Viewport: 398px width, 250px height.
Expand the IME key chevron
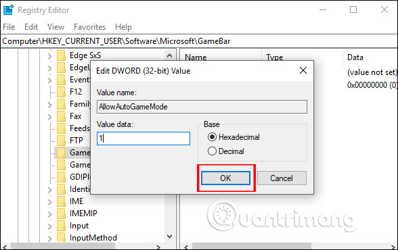50,202
